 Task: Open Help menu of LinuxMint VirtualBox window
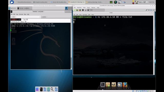coord(98,8)
